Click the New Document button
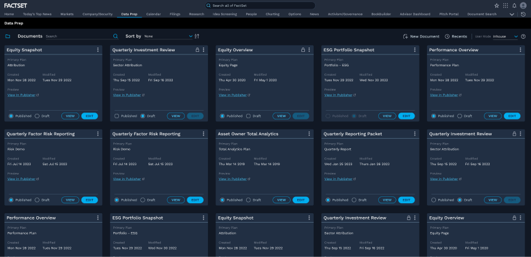The height and width of the screenshot is (257, 531). click(x=421, y=36)
